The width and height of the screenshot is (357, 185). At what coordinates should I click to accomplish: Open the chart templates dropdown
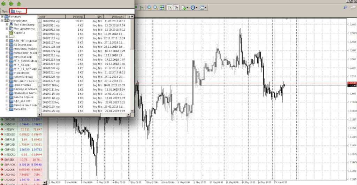(203, 7)
